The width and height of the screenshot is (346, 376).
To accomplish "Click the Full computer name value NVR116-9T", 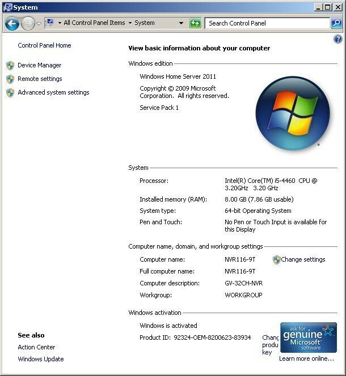I will tap(240, 271).
